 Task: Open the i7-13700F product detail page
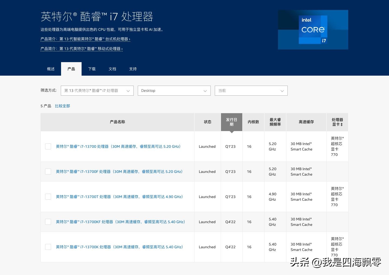[119, 171]
